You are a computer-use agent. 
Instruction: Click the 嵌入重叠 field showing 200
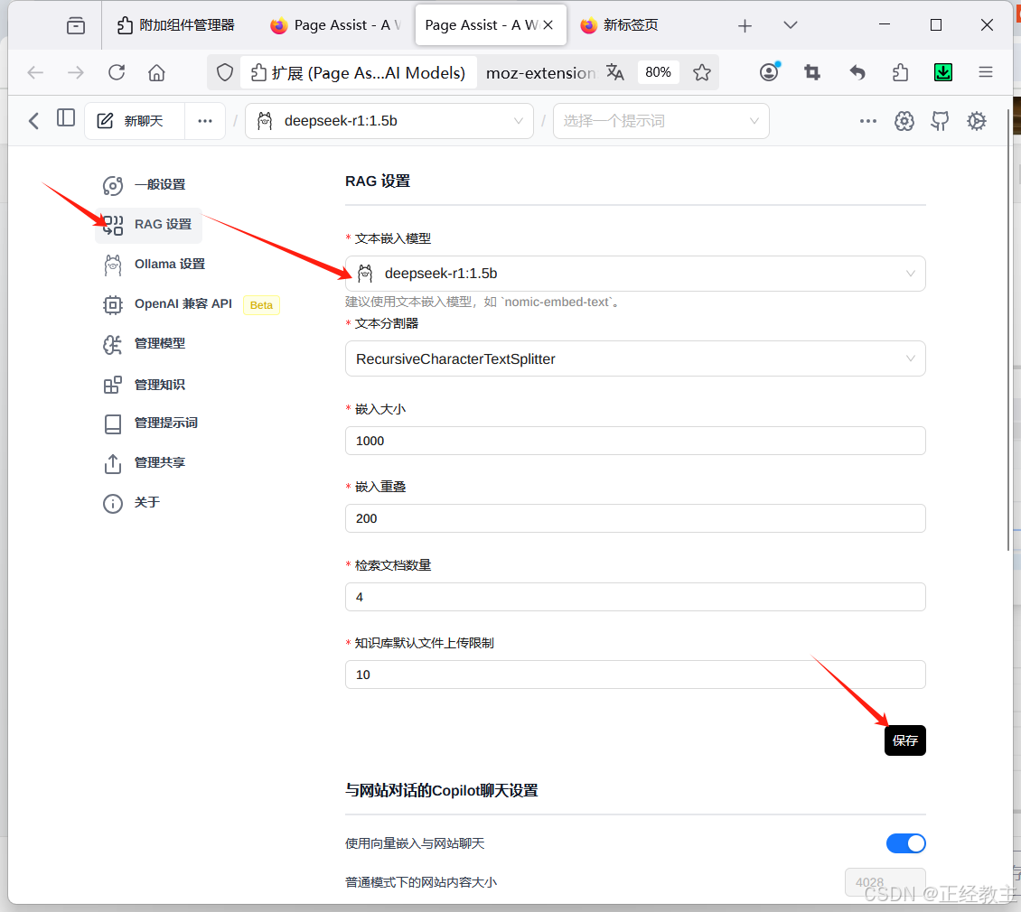click(635, 518)
